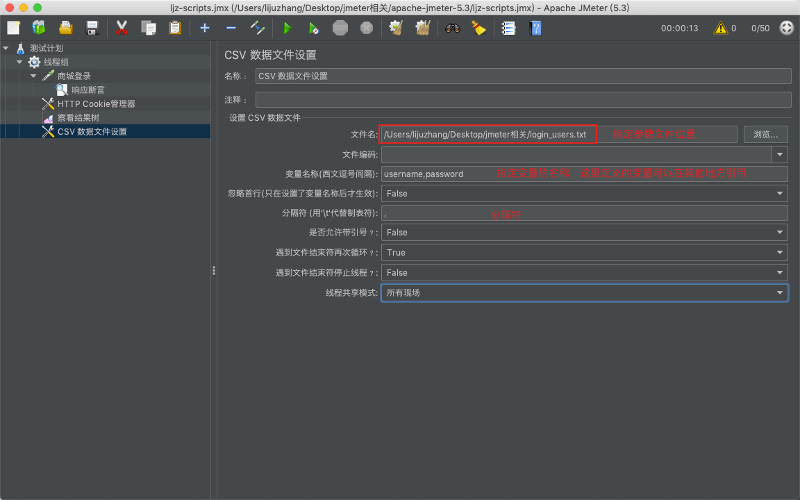Select the 商城登录 sampler
Image resolution: width=800 pixels, height=500 pixels.
coord(74,76)
